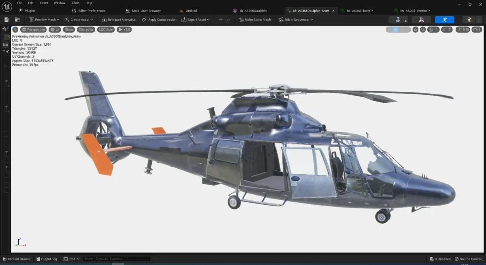Switch to Skeleton editing mode
The image size is (486, 265).
398,20
